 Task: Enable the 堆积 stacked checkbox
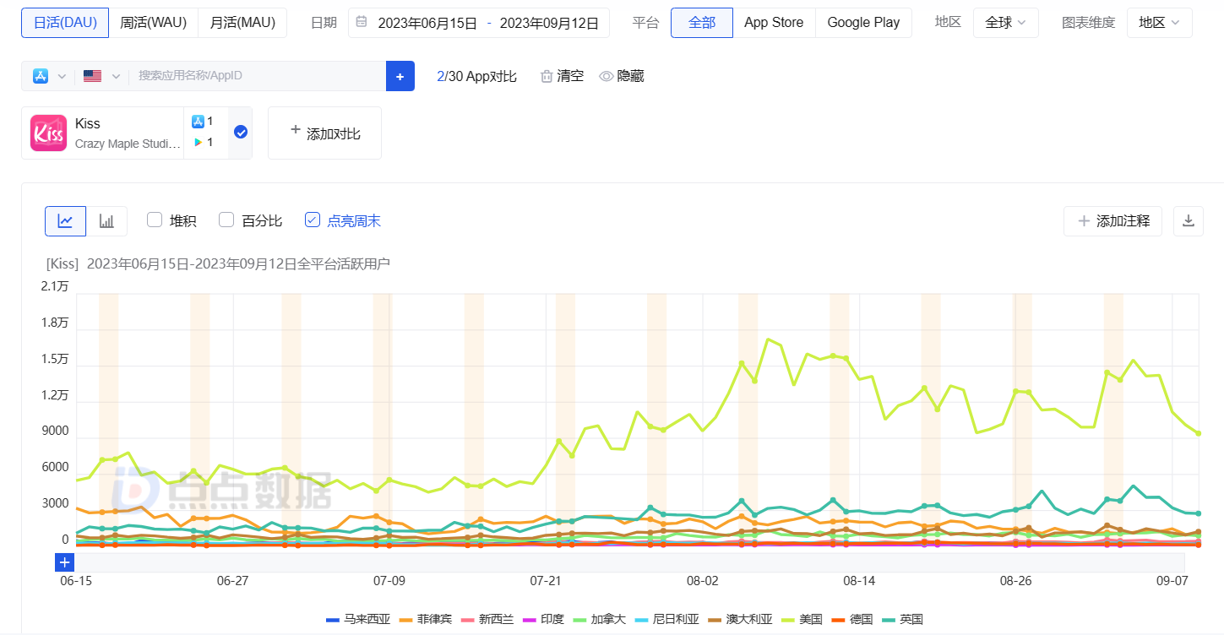(155, 220)
